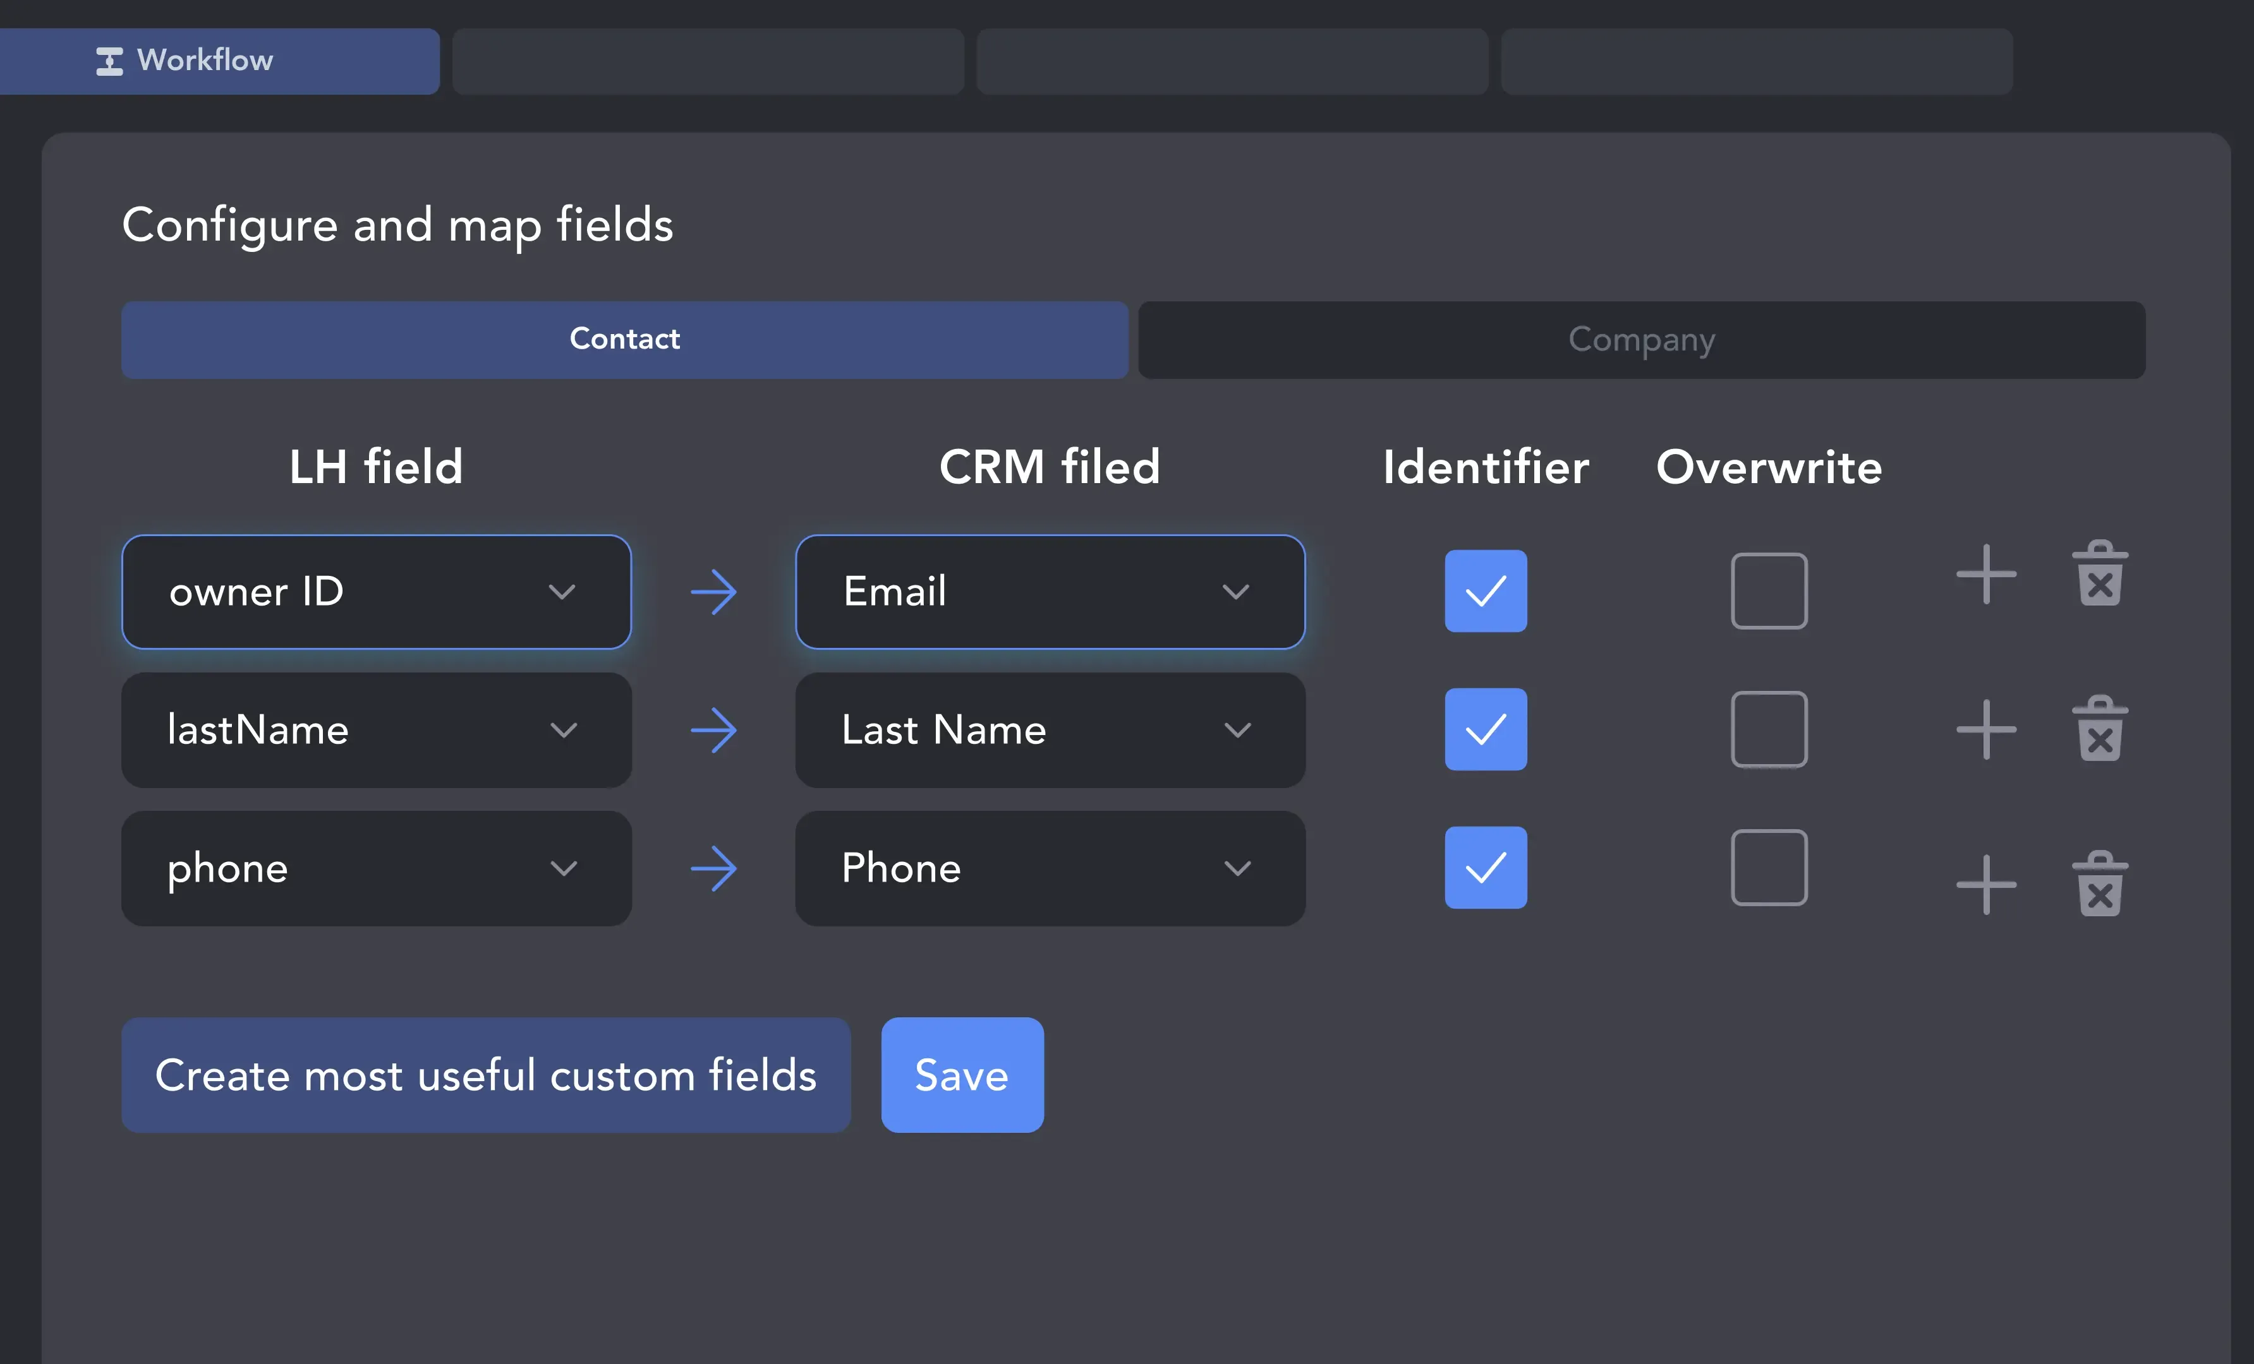Open the Phone CRM field dropdown
Screen dimensions: 2254x1364
point(1050,868)
